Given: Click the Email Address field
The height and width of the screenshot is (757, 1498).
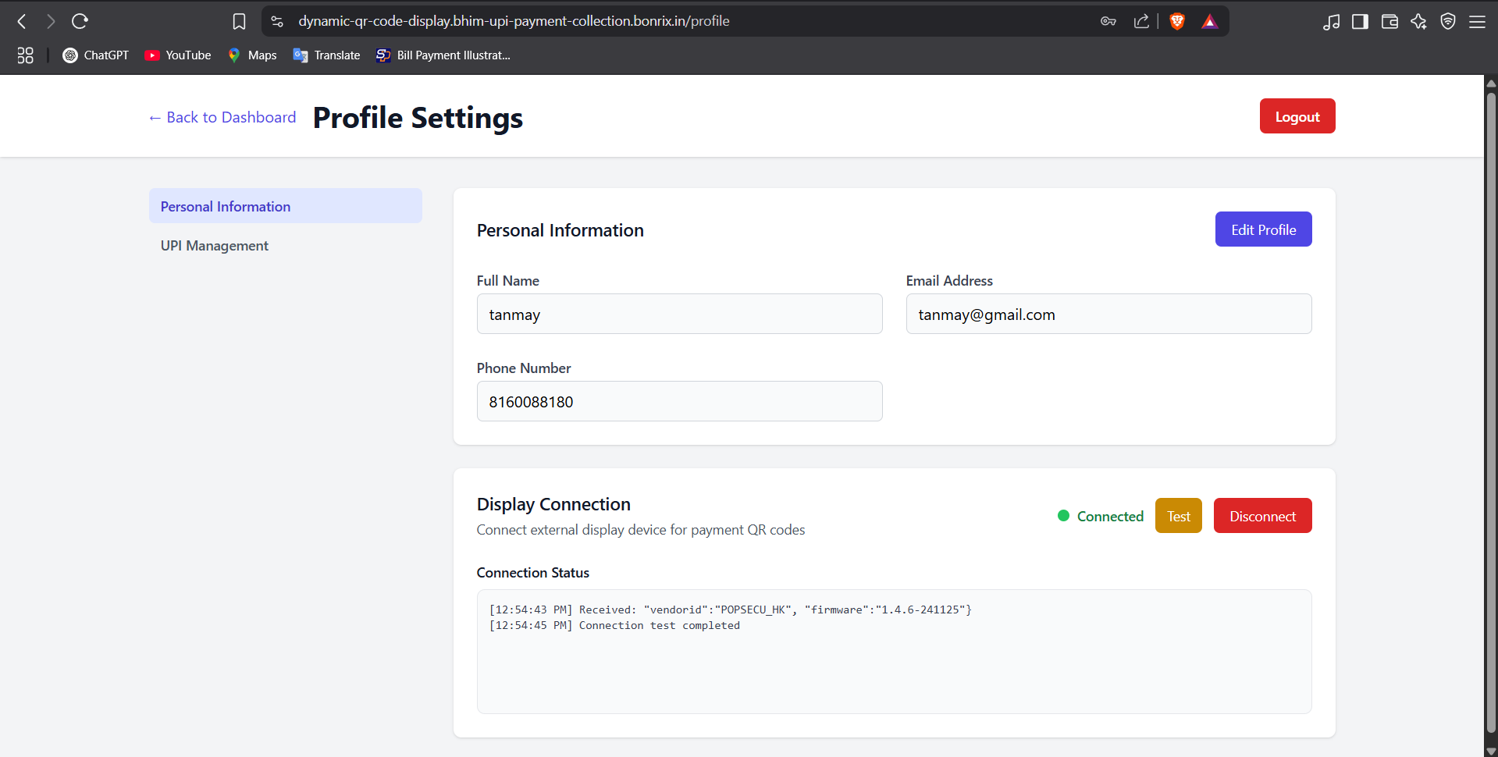Looking at the screenshot, I should pyautogui.click(x=1108, y=314).
